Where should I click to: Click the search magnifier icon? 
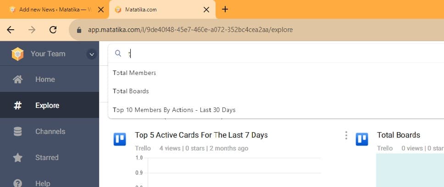click(118, 53)
